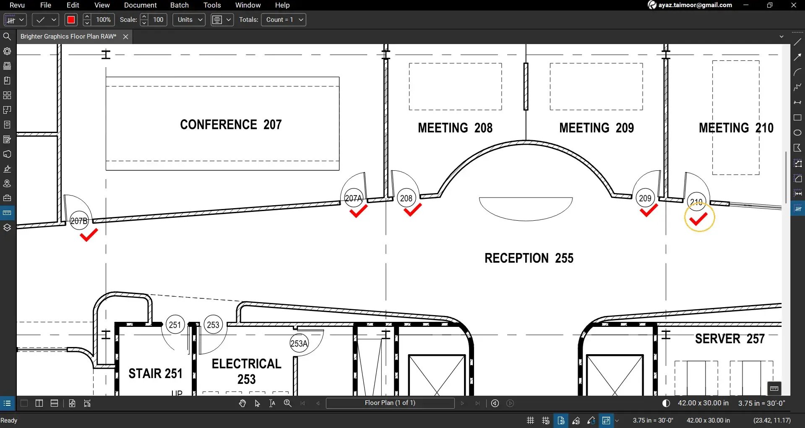Open the checkmark symbol appearance dropdown
805x428 pixels.
coord(45,20)
